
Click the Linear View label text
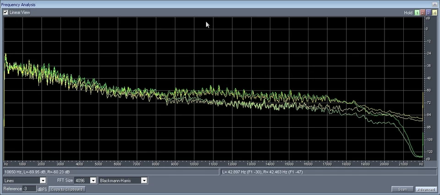(x=20, y=12)
